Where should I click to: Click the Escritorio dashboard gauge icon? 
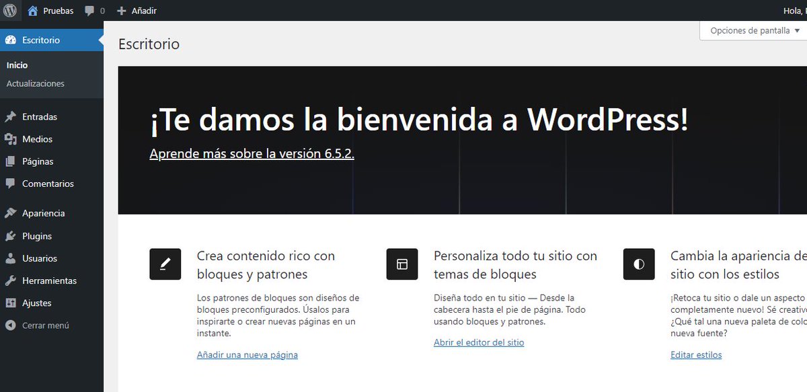coord(10,40)
